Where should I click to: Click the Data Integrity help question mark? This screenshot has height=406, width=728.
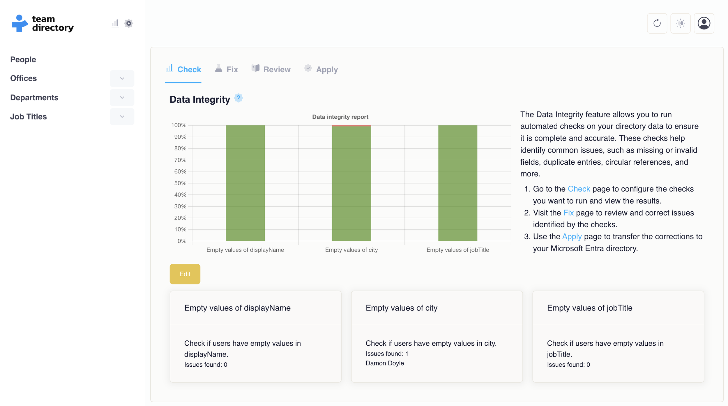[238, 98]
